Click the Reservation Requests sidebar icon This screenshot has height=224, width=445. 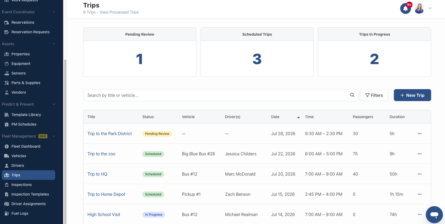pyautogui.click(x=7, y=32)
